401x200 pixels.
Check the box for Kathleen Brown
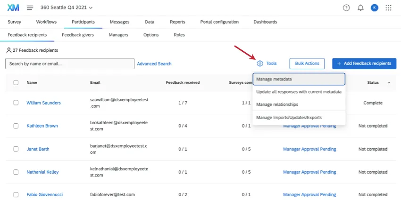point(16,126)
